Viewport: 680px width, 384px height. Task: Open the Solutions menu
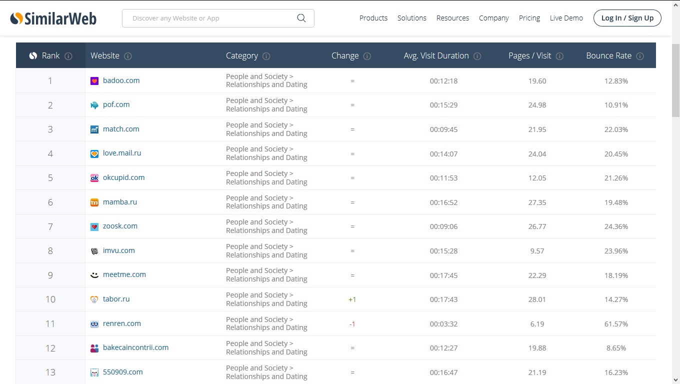click(412, 18)
